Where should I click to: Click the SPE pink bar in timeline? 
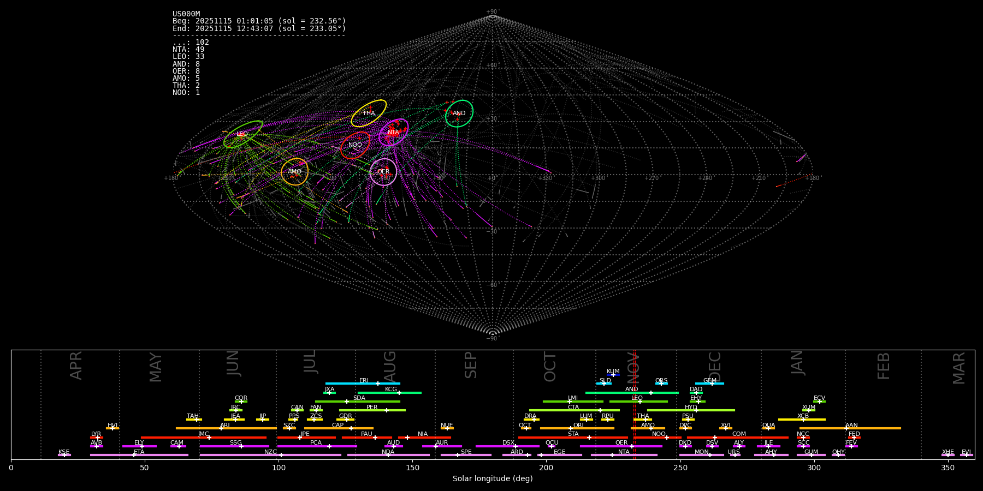pyautogui.click(x=466, y=455)
